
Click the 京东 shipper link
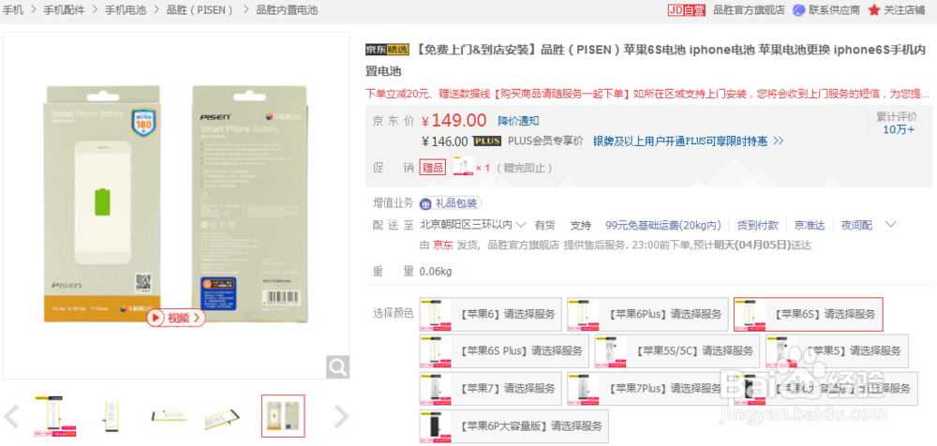[x=443, y=245]
